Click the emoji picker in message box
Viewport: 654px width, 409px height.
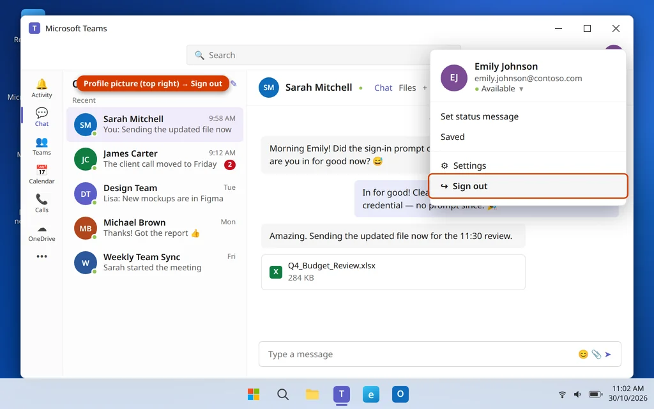pyautogui.click(x=583, y=354)
